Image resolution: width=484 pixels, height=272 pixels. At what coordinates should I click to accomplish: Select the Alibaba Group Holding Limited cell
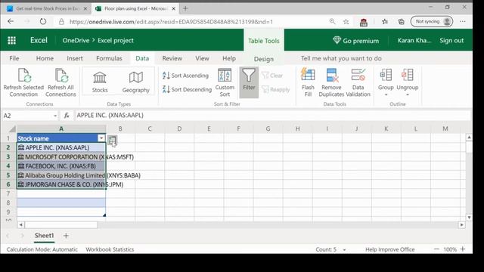(x=61, y=175)
